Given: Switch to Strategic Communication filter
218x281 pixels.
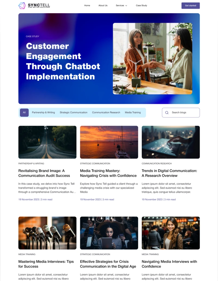Looking at the screenshot, I should (74, 113).
